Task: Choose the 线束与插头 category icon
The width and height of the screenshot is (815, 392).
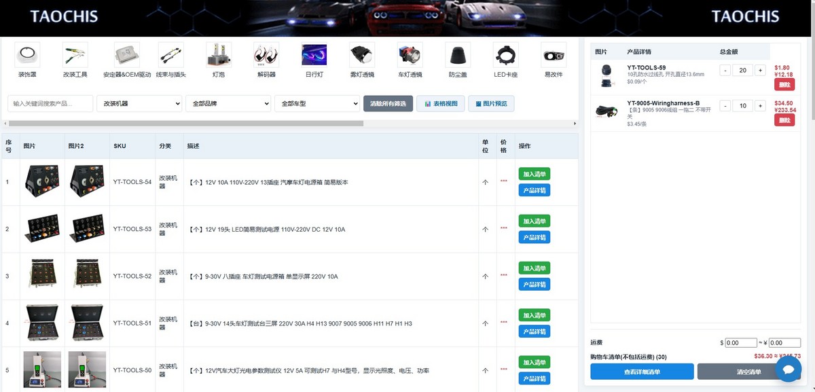Action: pos(170,54)
